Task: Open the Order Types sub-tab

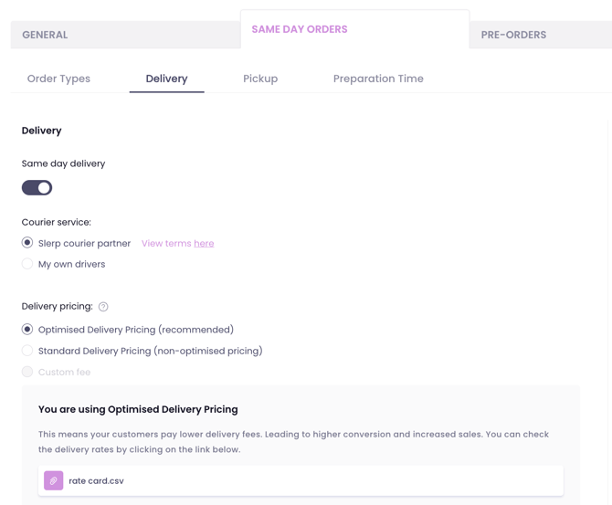Action: click(x=58, y=79)
